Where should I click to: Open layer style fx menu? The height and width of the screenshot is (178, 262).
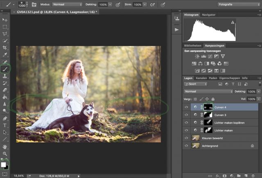tap(217, 176)
